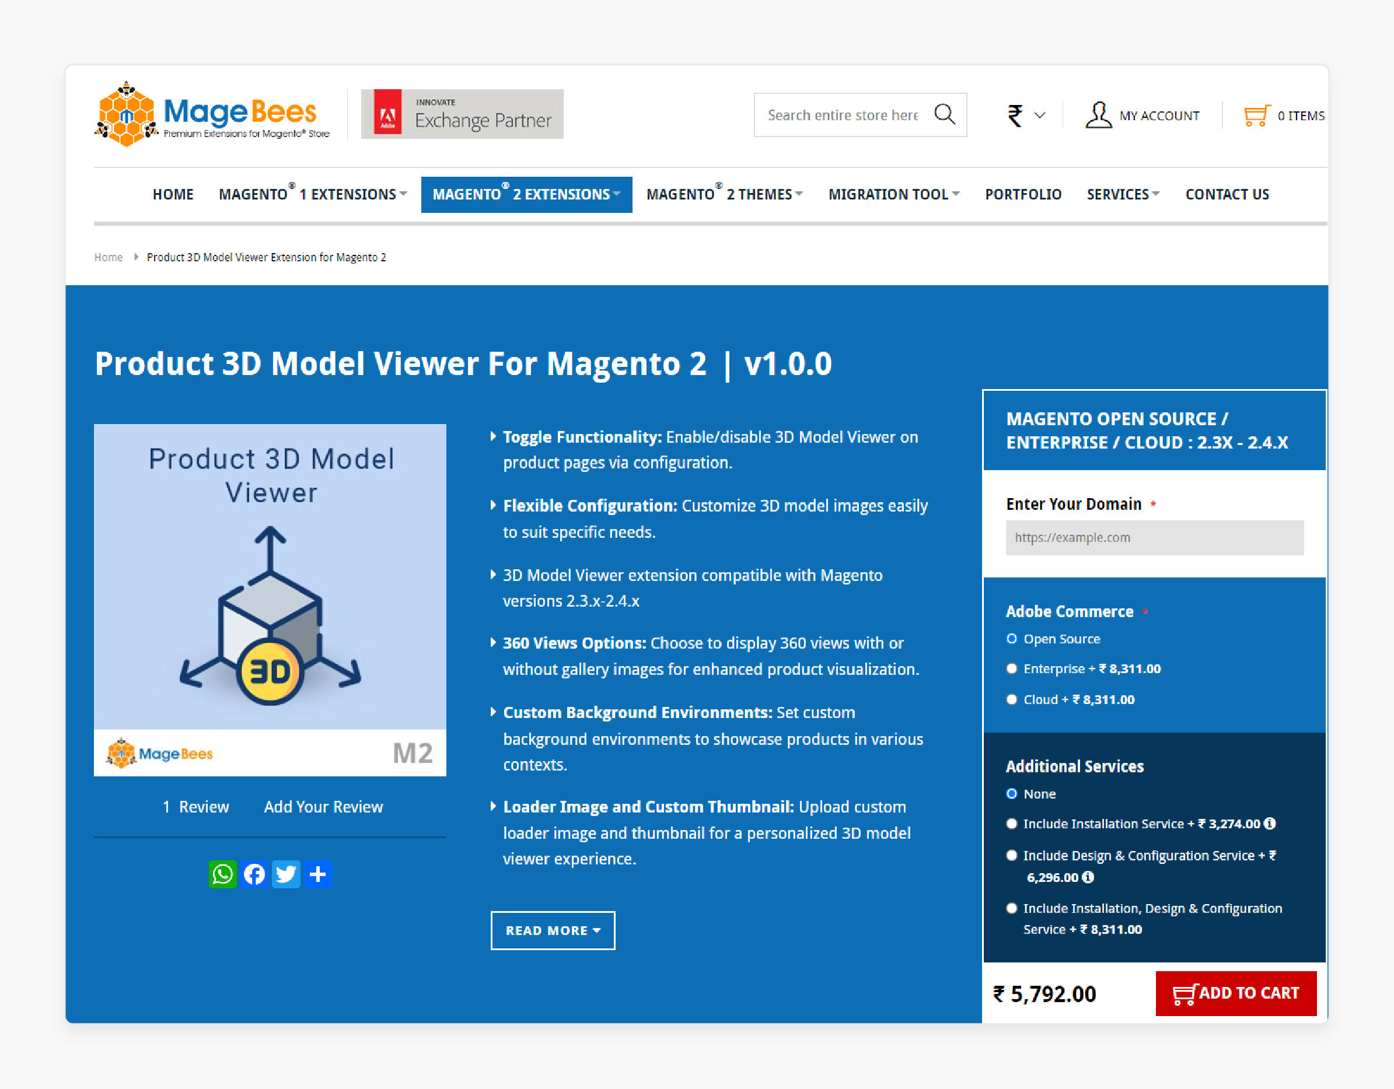
Task: Click the 360 Views Options feature text
Action: point(711,656)
